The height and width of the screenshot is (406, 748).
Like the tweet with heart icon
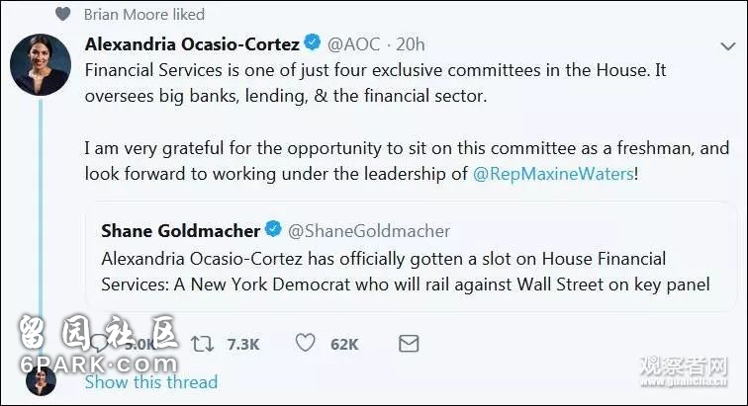pos(306,343)
